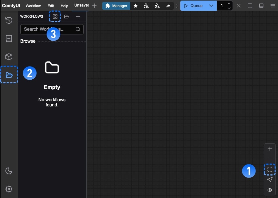This screenshot has width=278, height=198.
Task: Open the Queue dropdown chevron
Action: [x=211, y=5]
